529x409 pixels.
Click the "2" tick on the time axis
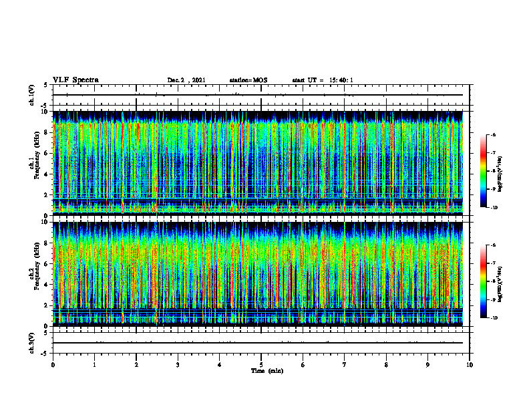point(136,365)
